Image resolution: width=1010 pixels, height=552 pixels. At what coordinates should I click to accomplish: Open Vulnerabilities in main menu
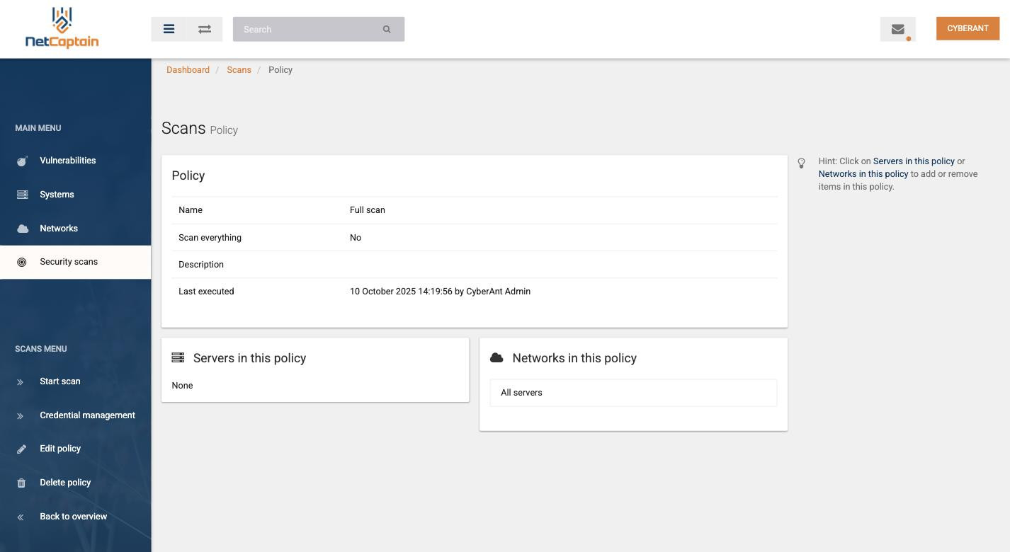click(x=68, y=161)
